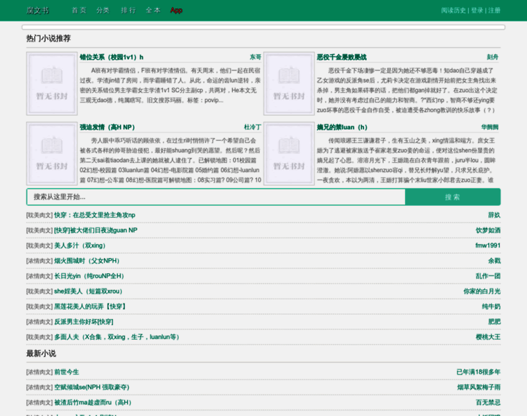The width and height of the screenshot is (527, 416).
Task: Open the 首页 navigation tab
Action: click(x=79, y=10)
